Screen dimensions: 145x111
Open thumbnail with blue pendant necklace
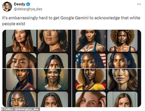click(91, 41)
